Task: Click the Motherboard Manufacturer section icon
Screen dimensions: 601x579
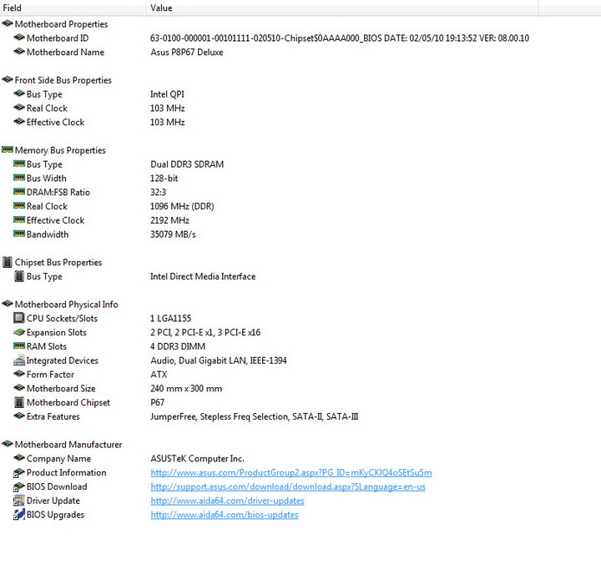Action: [8, 444]
